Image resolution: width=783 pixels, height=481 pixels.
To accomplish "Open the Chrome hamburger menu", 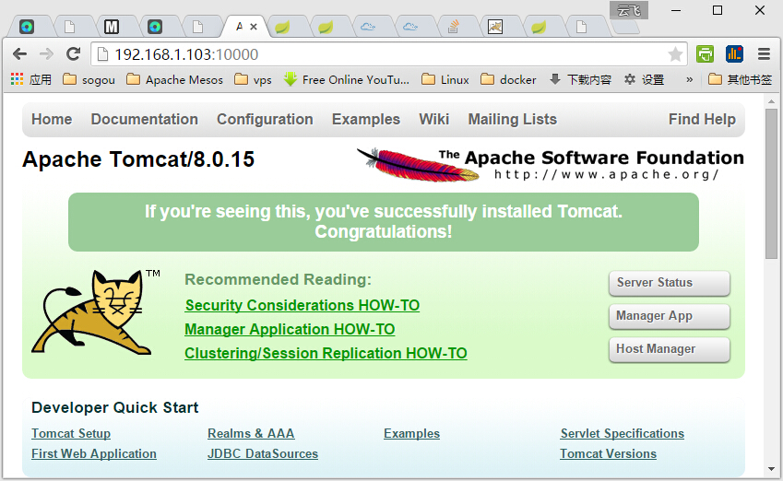I will pos(764,53).
